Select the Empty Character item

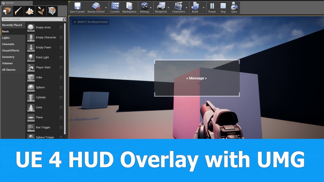tap(45, 37)
